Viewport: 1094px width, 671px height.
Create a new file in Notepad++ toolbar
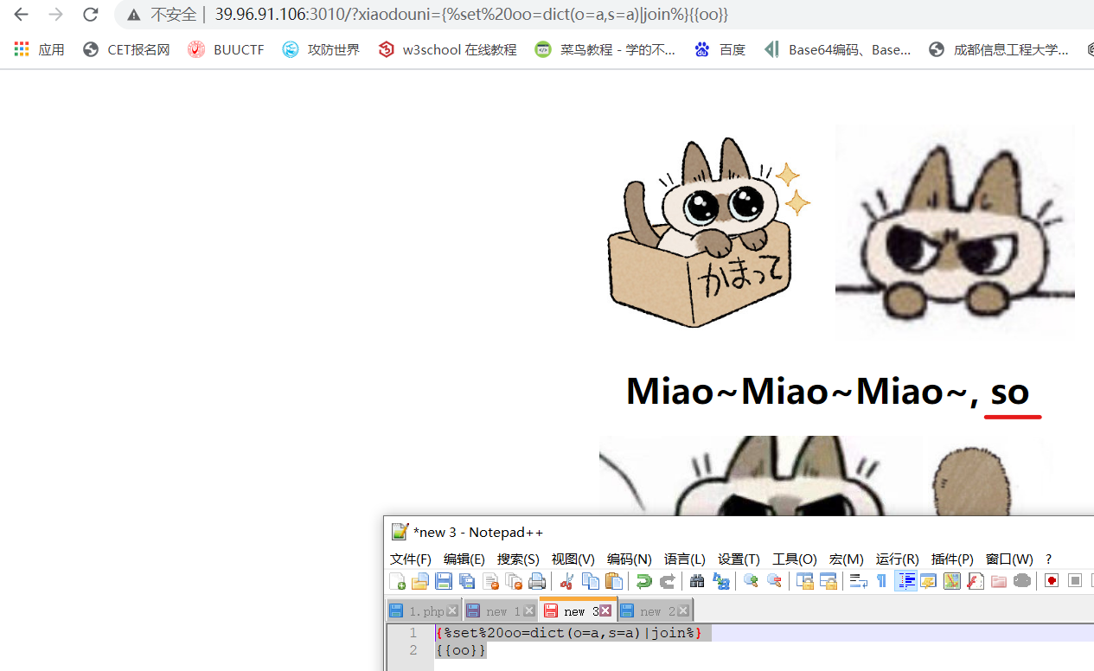coord(397,581)
